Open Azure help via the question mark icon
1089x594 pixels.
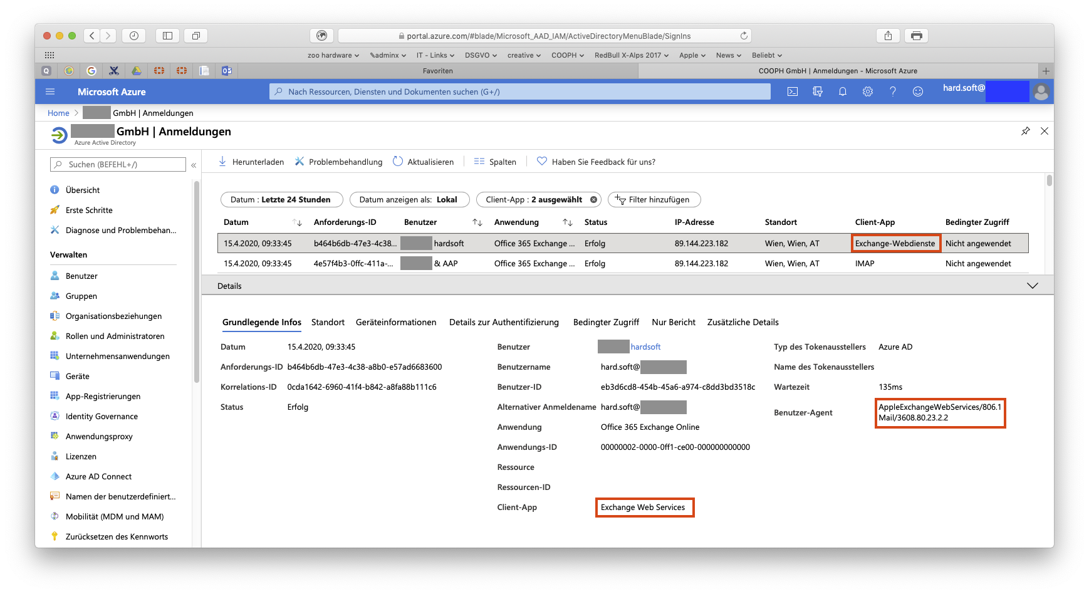tap(892, 91)
